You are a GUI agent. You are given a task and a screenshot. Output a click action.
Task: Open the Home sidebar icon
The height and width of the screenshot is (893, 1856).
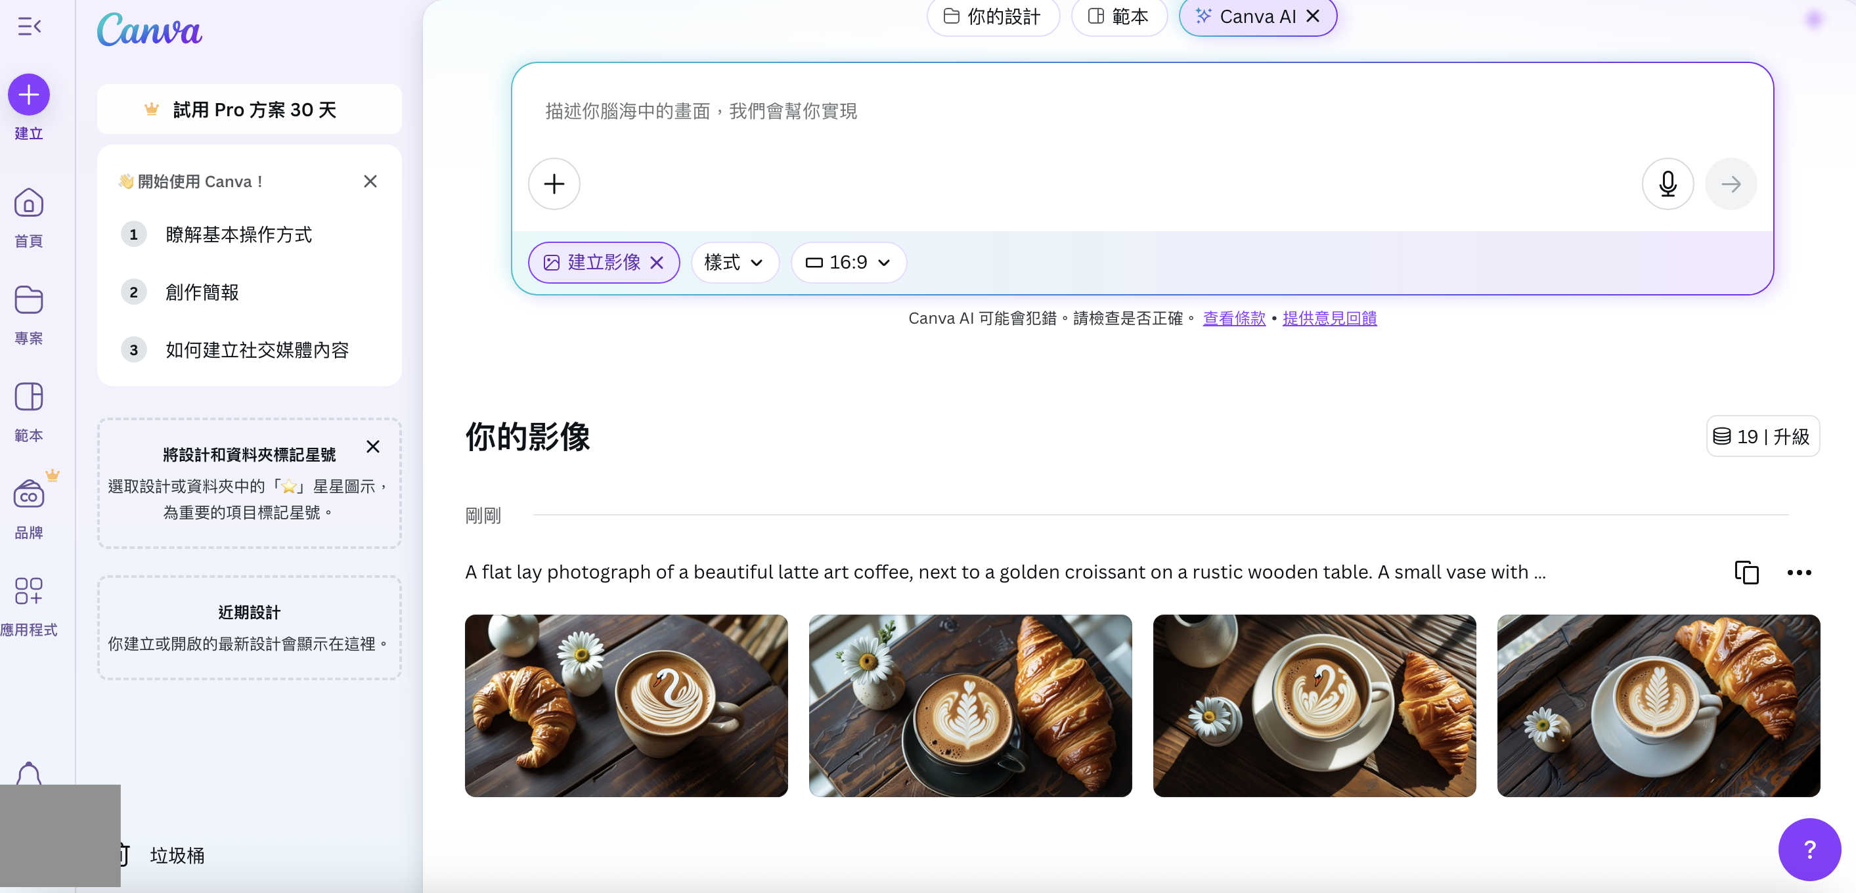pyautogui.click(x=29, y=204)
